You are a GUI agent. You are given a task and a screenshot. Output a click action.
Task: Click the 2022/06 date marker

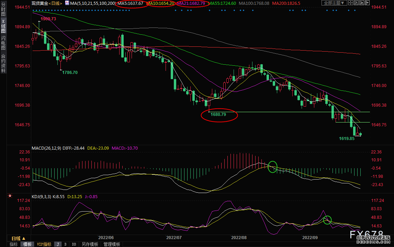[x=106, y=238]
